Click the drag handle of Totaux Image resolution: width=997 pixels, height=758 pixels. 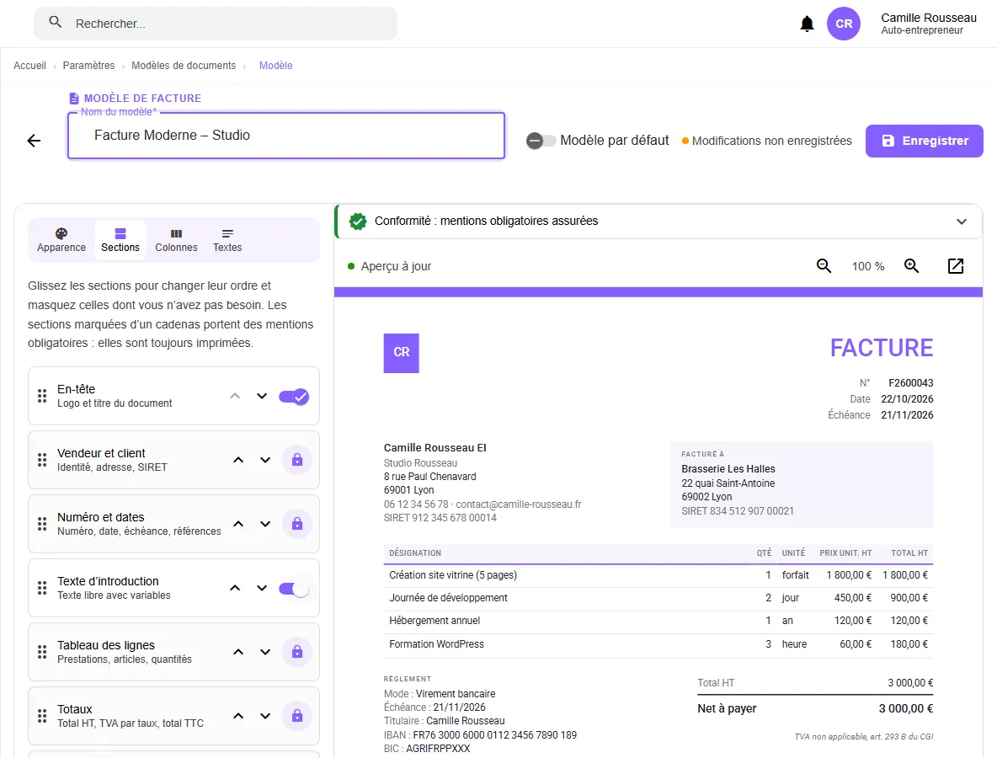(42, 716)
